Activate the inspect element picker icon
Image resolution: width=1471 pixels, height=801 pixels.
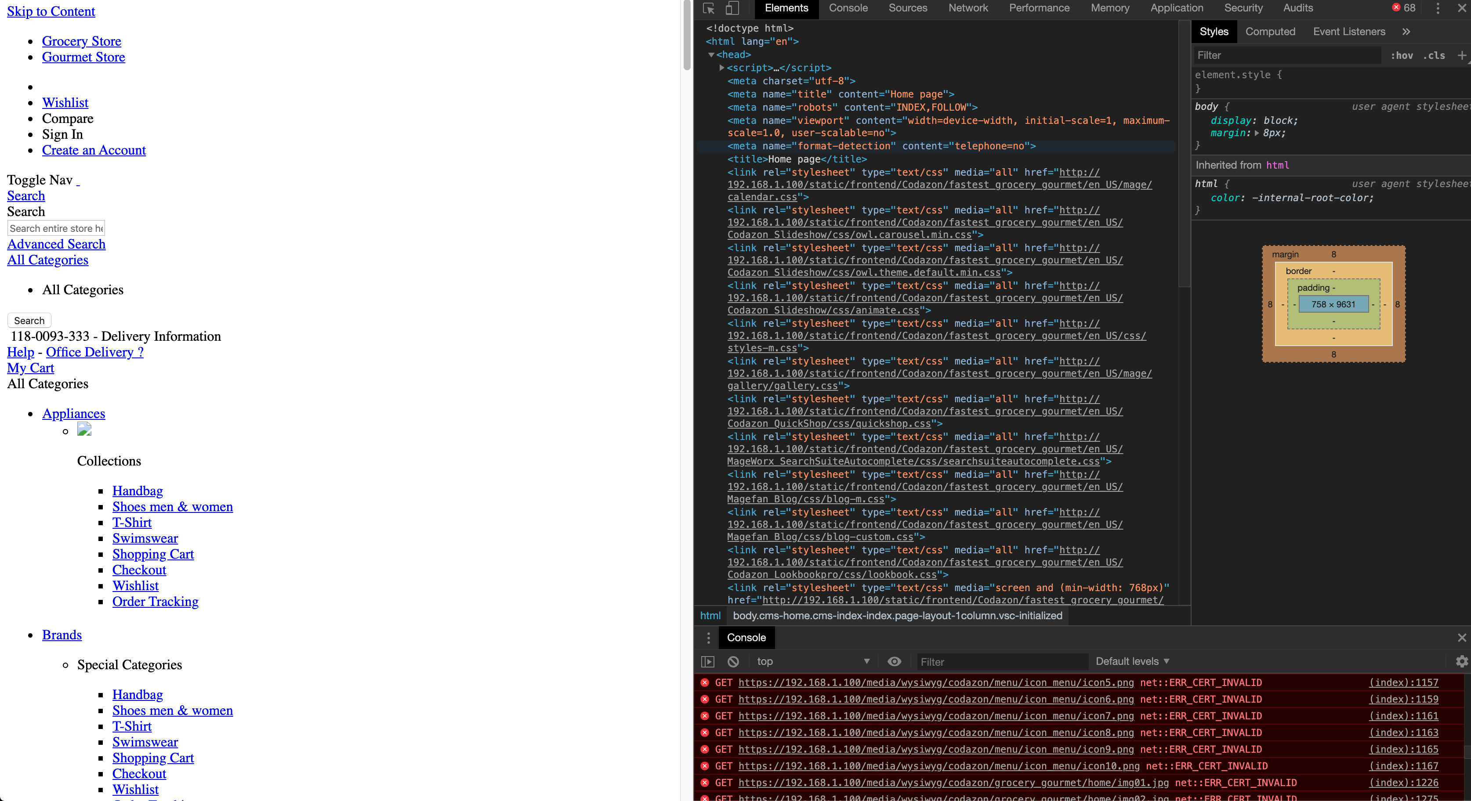tap(709, 8)
